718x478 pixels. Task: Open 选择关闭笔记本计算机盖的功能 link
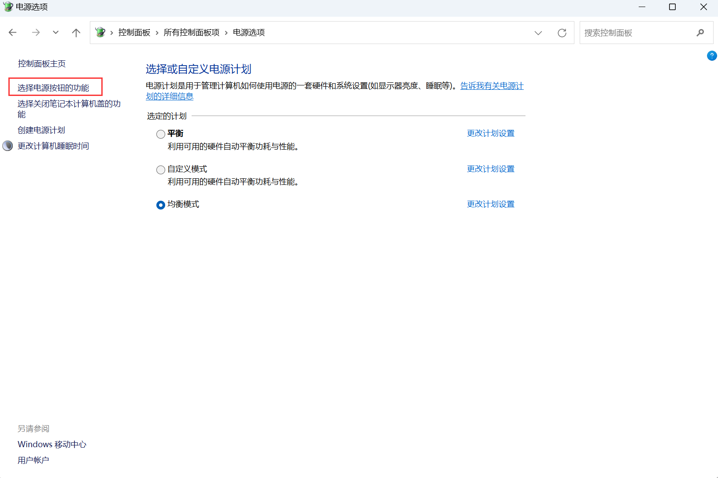click(x=69, y=109)
